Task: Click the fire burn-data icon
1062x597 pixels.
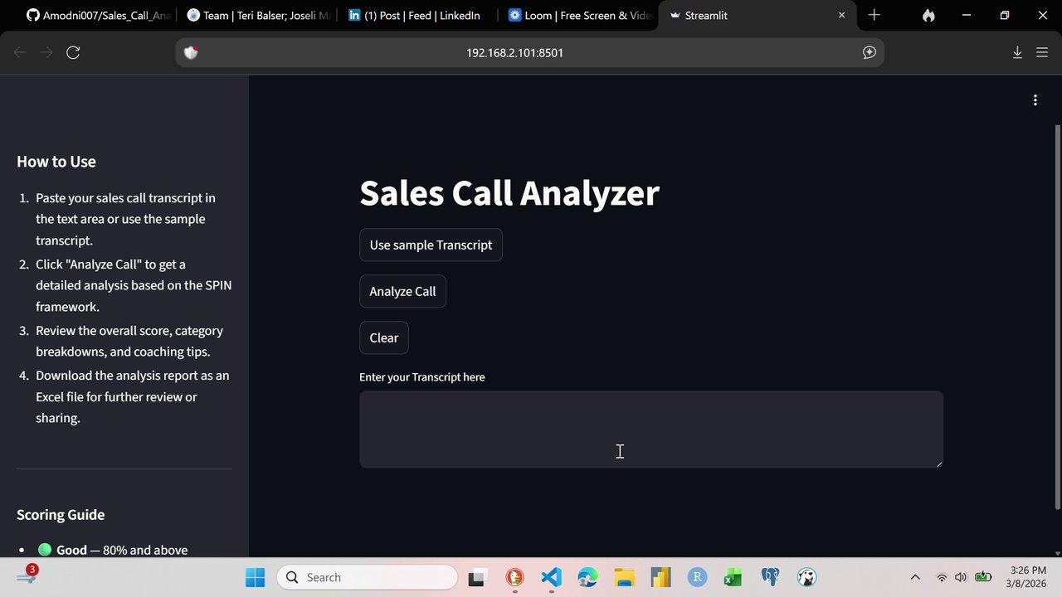Action: point(928,15)
